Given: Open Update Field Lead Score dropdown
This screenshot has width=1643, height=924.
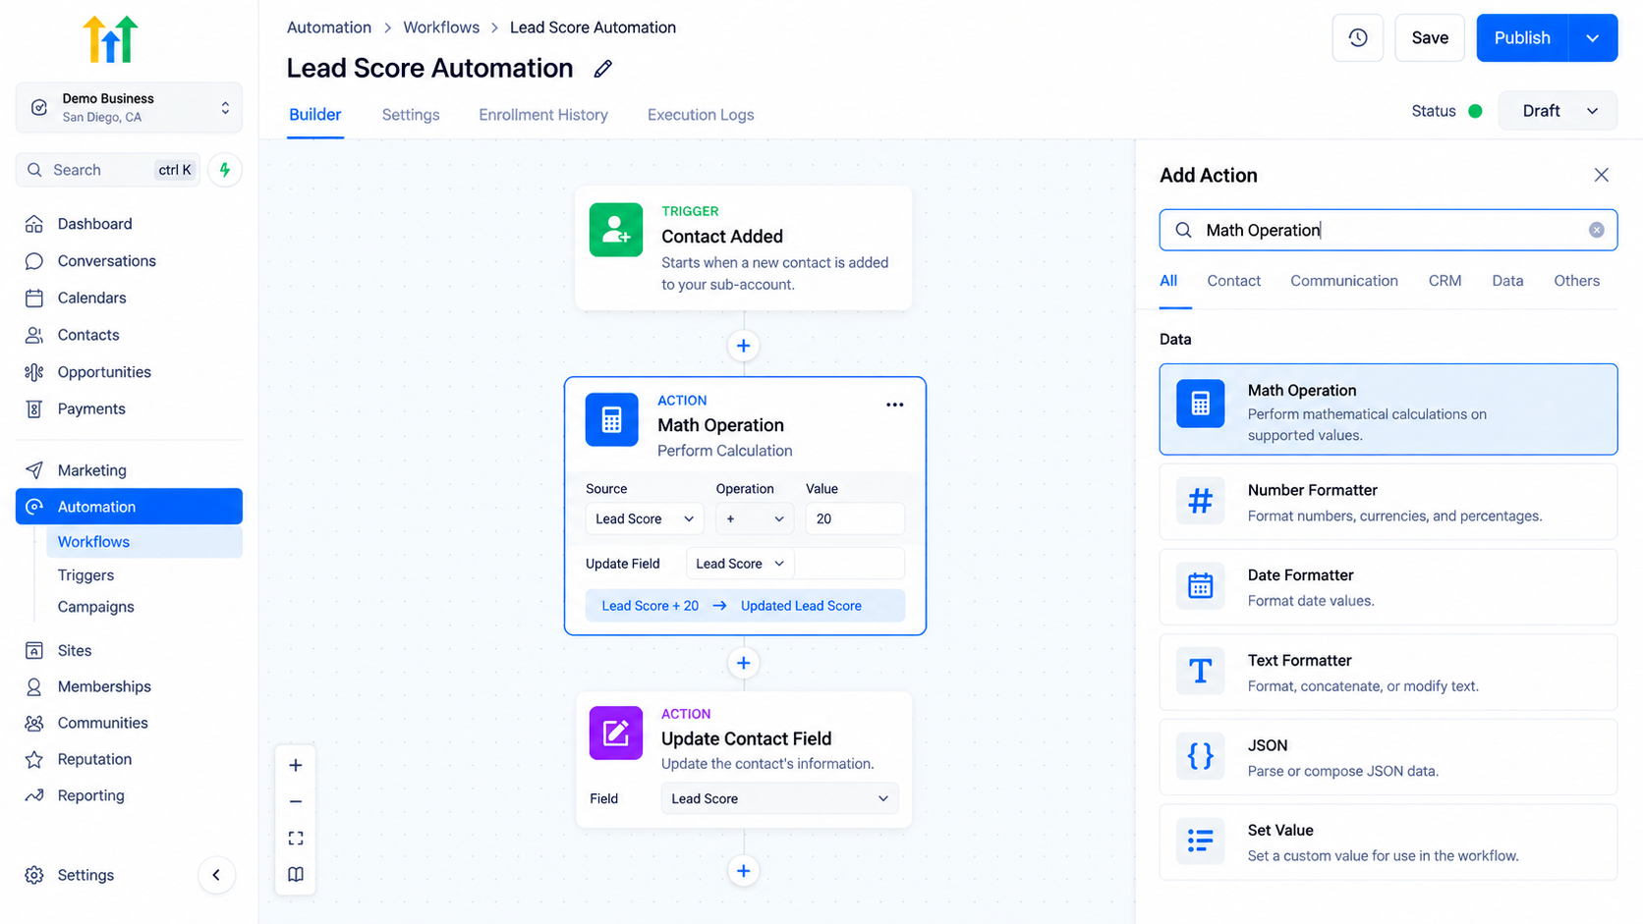Looking at the screenshot, I should coord(739,564).
